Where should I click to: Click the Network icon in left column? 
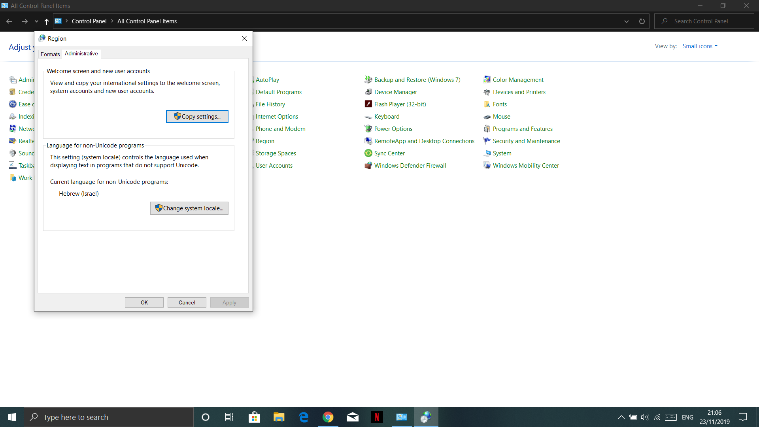click(13, 128)
